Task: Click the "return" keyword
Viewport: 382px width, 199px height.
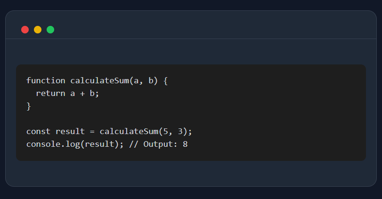Action: pyautogui.click(x=50, y=93)
